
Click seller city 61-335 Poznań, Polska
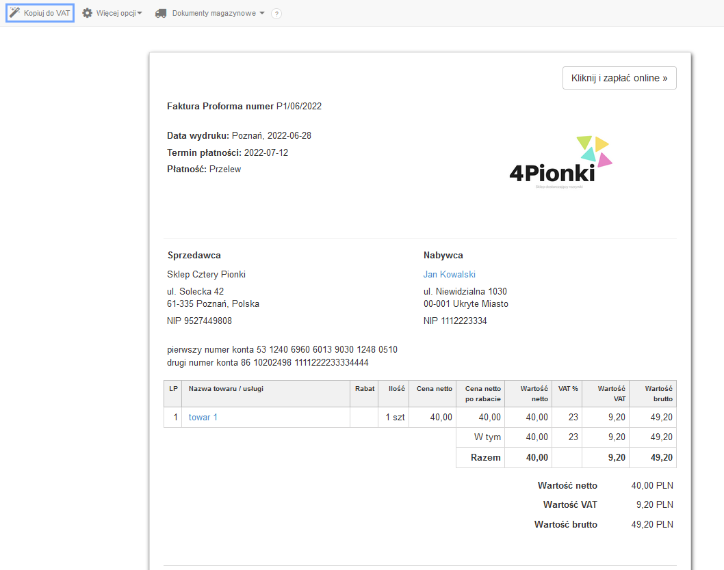coord(213,304)
